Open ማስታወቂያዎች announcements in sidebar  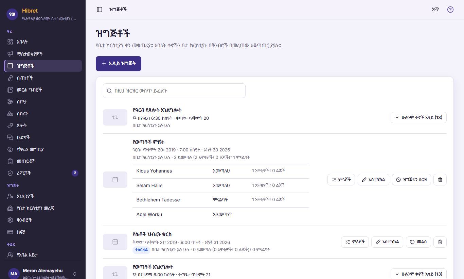pos(43,54)
